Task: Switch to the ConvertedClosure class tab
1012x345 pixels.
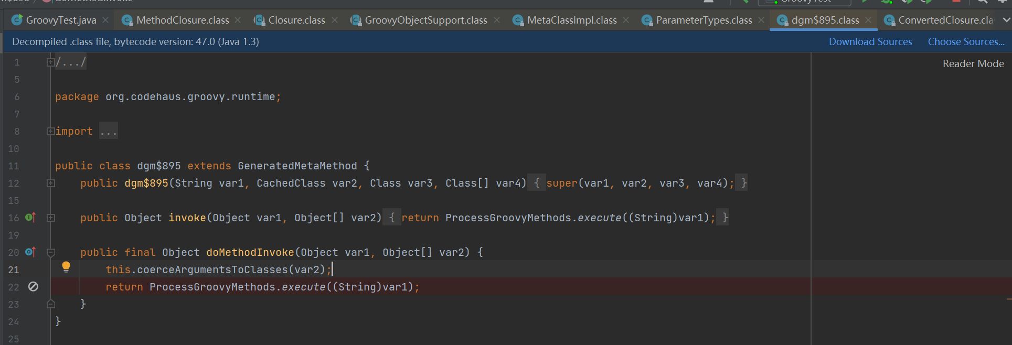Action: pyautogui.click(x=945, y=20)
